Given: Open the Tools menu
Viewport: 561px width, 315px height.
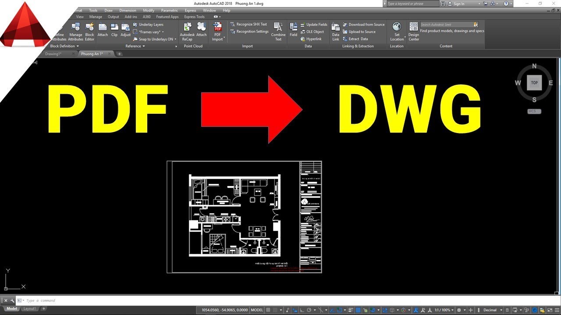Looking at the screenshot, I should point(93,10).
